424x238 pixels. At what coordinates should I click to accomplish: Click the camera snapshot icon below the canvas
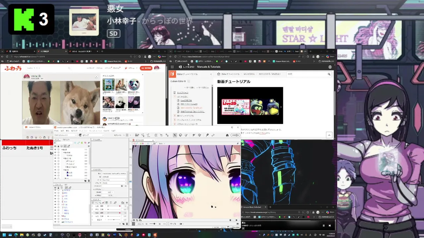point(134,220)
